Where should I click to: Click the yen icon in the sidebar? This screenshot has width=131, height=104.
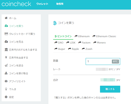(x=6, y=57)
